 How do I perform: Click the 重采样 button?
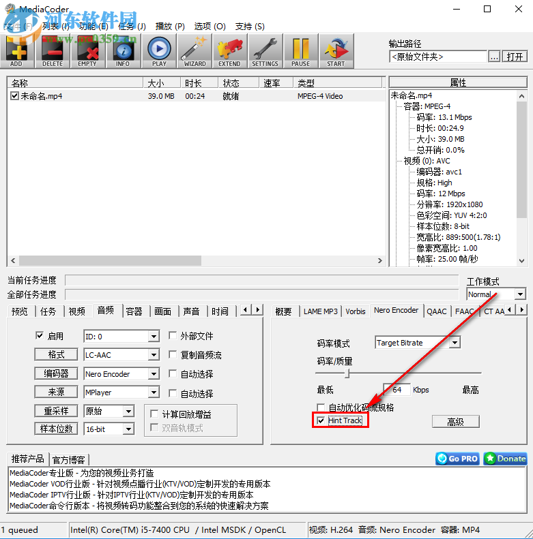pos(56,411)
